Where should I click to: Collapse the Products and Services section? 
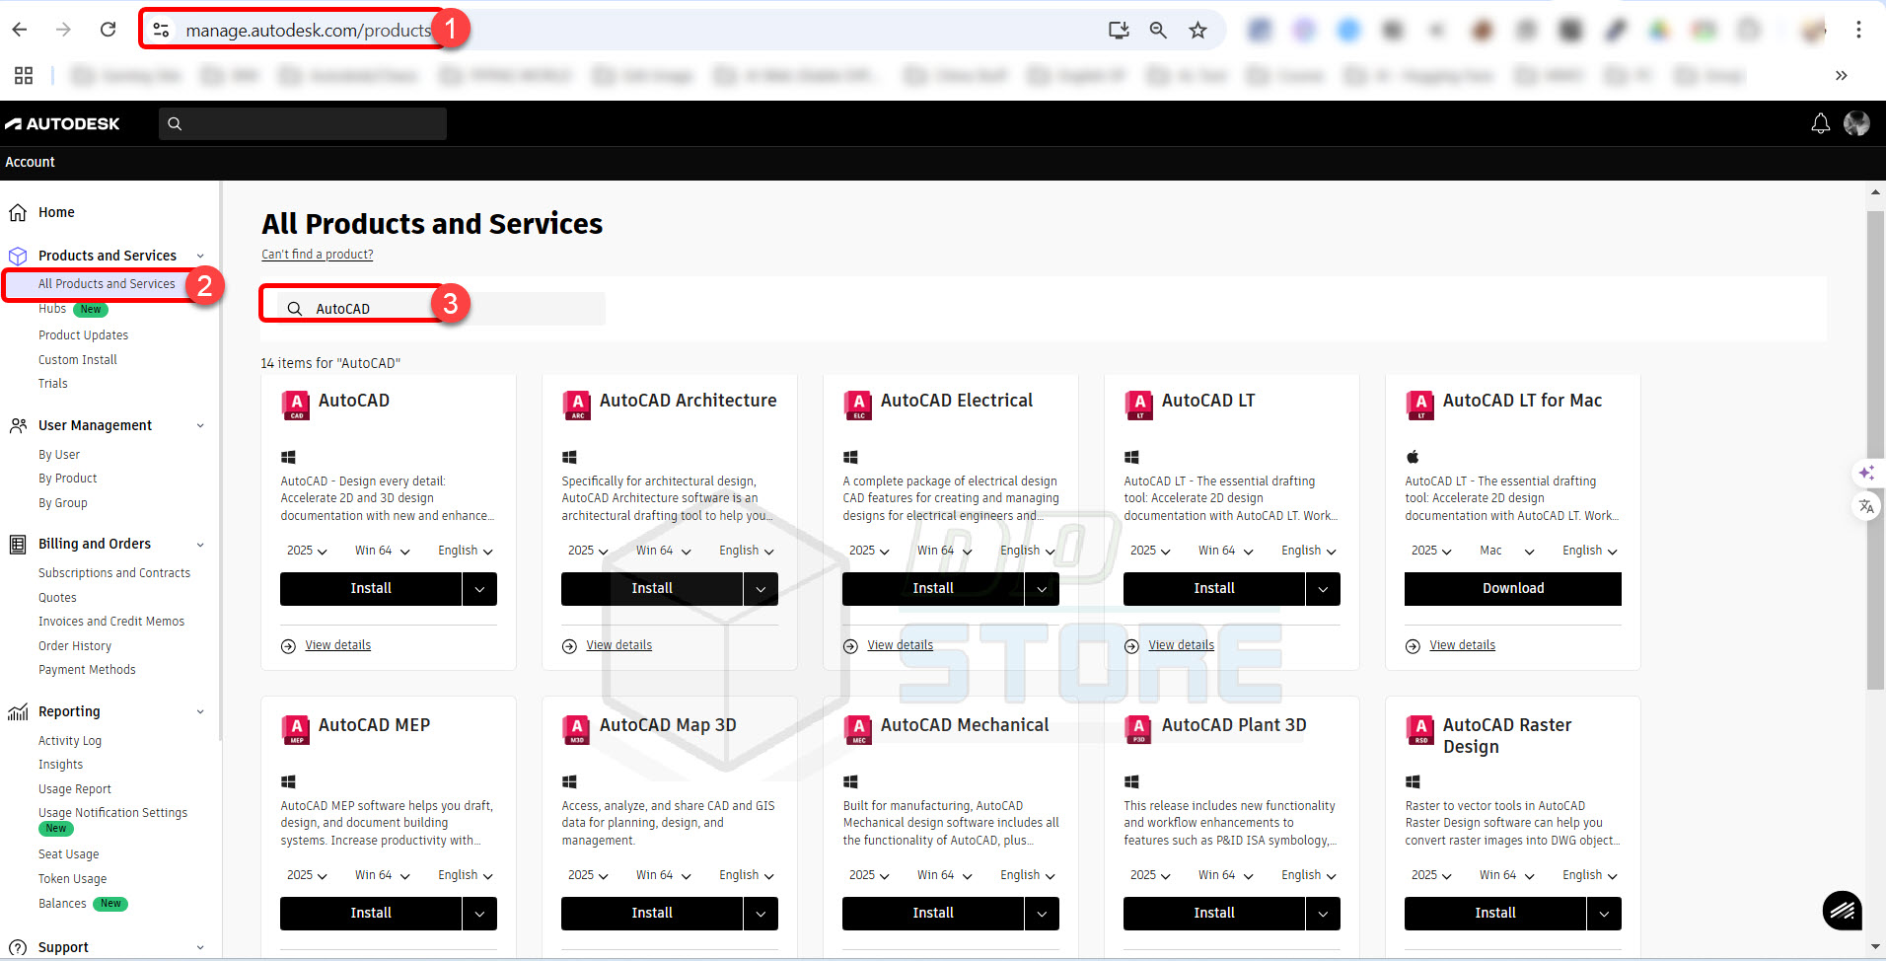[x=200, y=256]
